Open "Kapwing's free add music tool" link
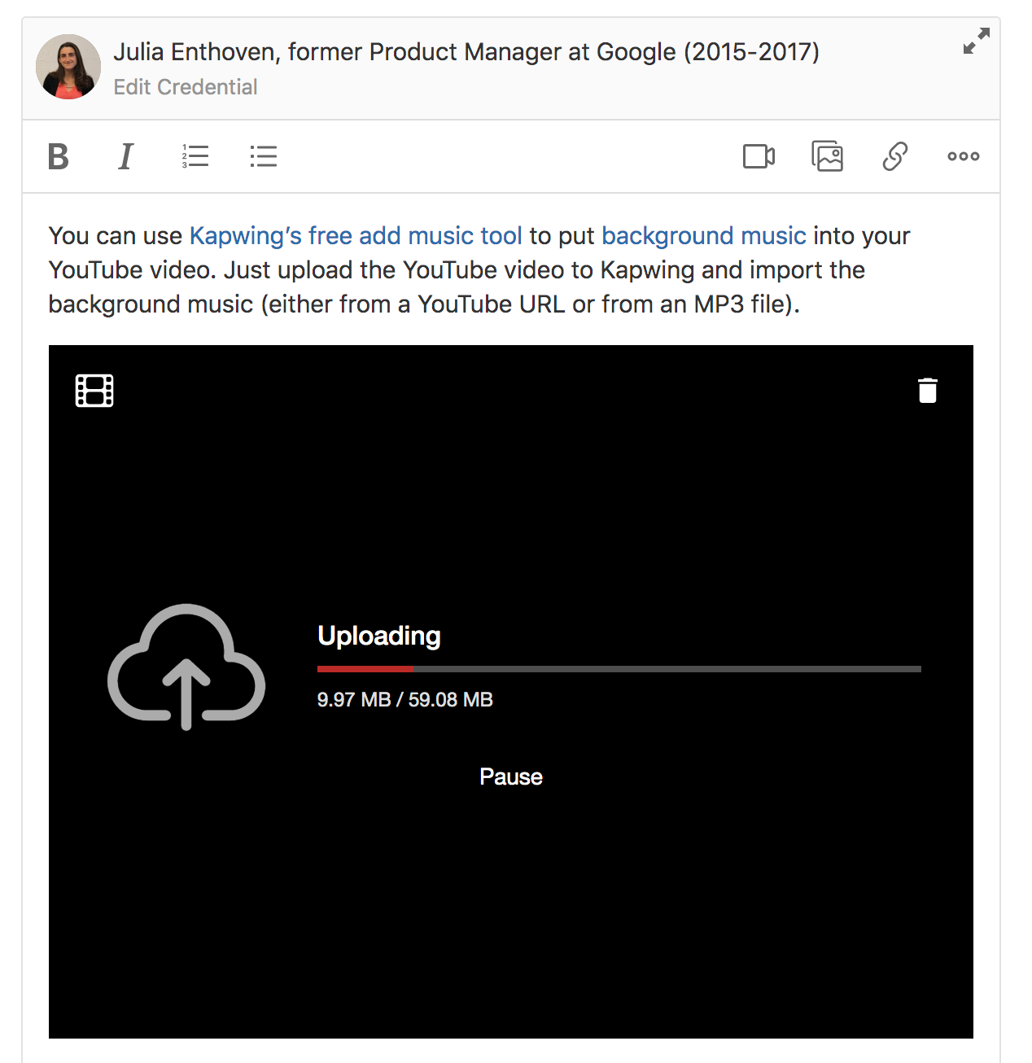Viewport: 1032px width, 1063px height. click(x=356, y=236)
